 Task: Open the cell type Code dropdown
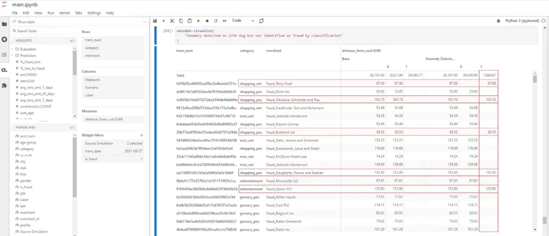[243, 21]
